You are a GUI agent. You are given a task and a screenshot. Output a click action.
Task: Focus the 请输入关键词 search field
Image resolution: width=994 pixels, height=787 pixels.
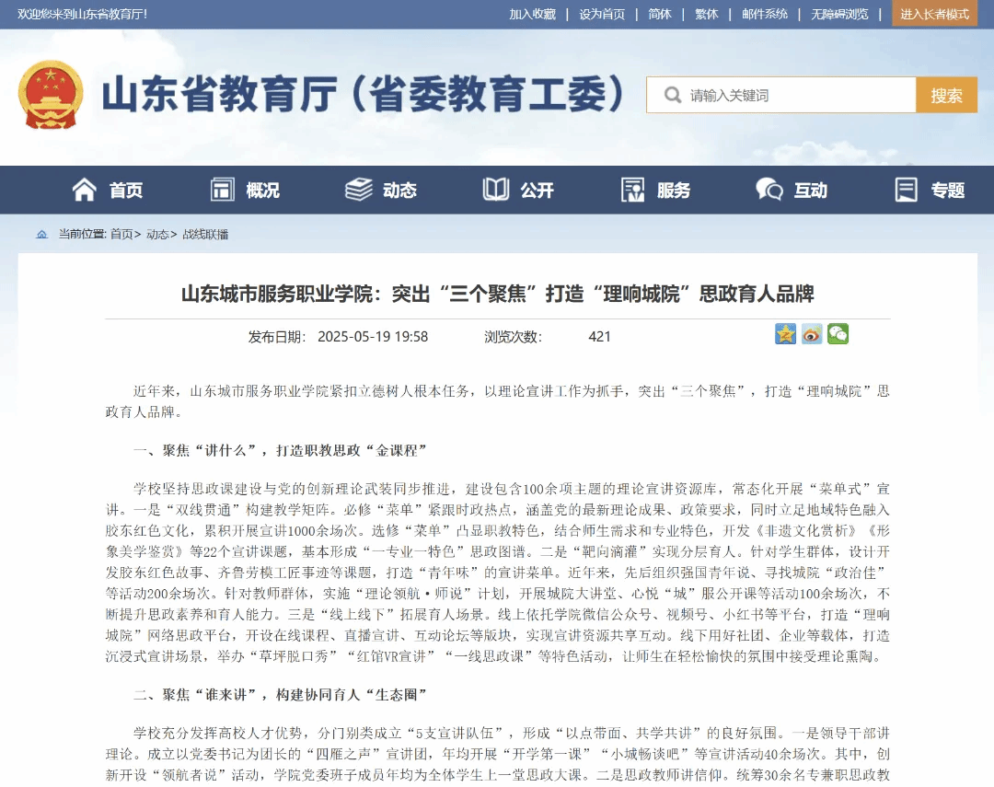(x=796, y=96)
